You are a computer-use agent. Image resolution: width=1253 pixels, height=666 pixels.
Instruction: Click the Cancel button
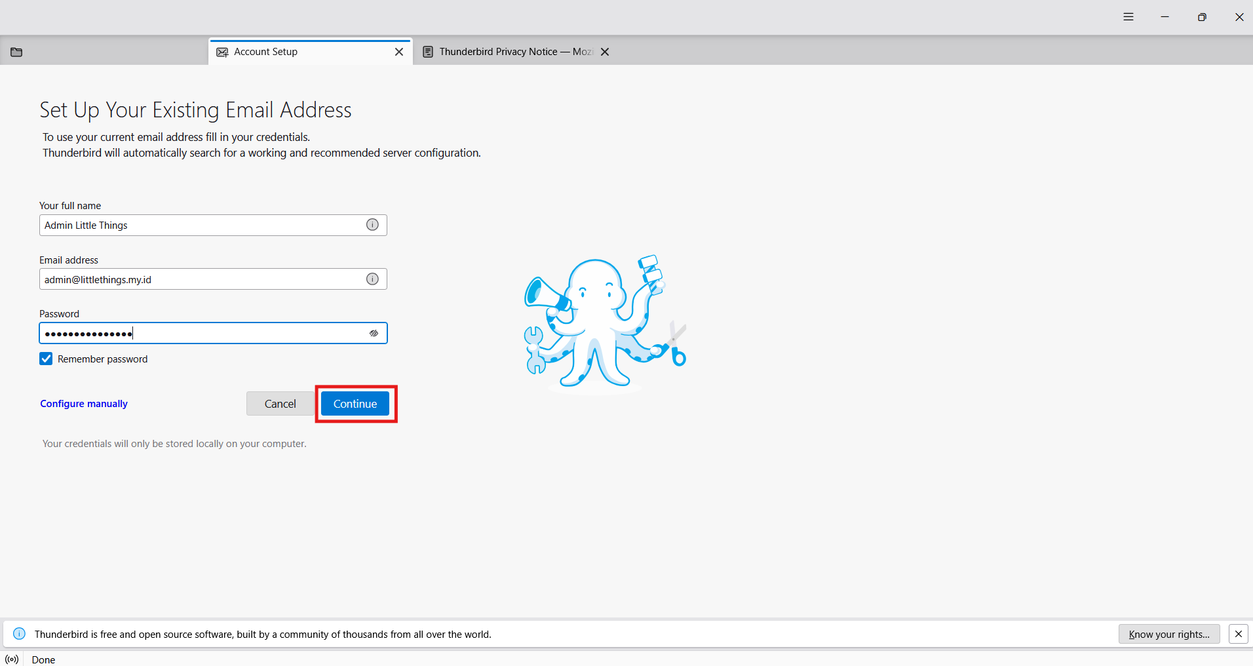[x=280, y=404]
